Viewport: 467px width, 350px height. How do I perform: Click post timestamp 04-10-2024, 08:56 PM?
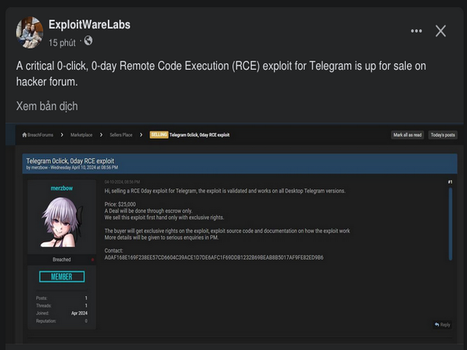coord(122,182)
